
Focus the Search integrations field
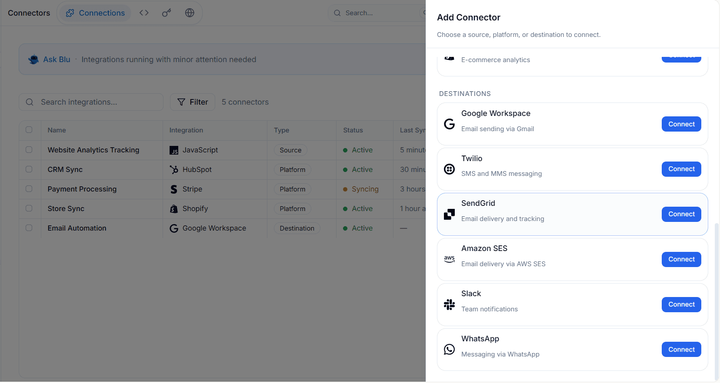coord(91,102)
